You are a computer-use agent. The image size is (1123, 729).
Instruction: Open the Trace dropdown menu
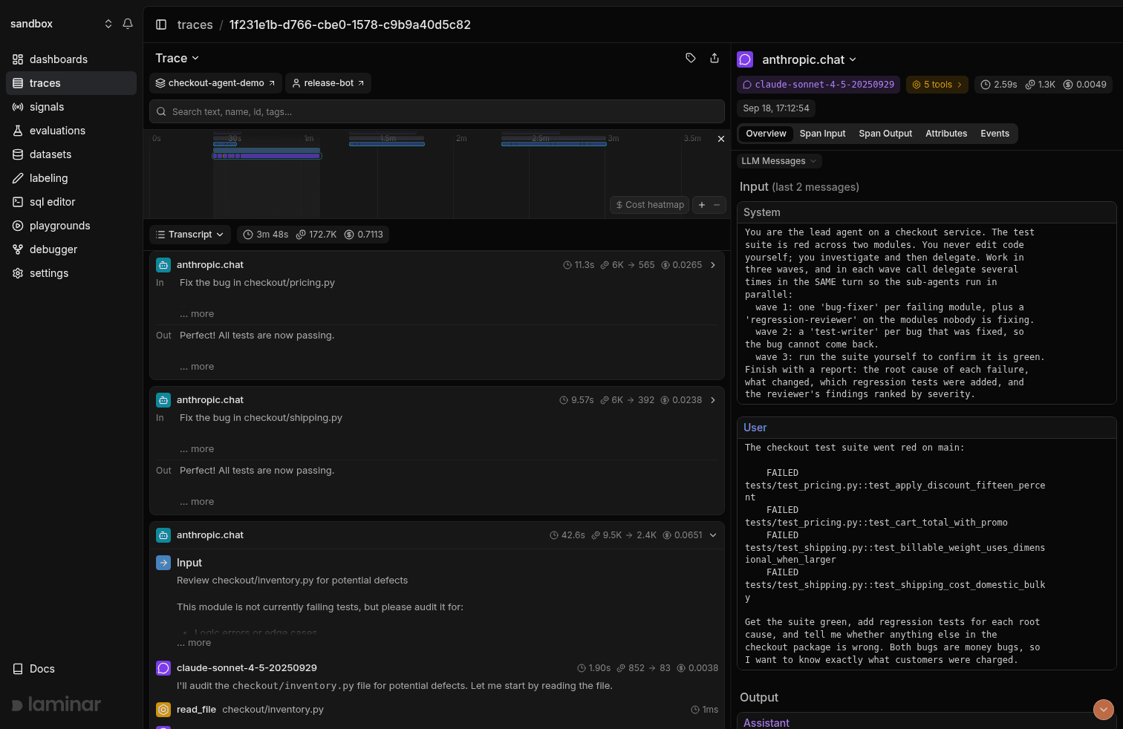click(x=177, y=58)
